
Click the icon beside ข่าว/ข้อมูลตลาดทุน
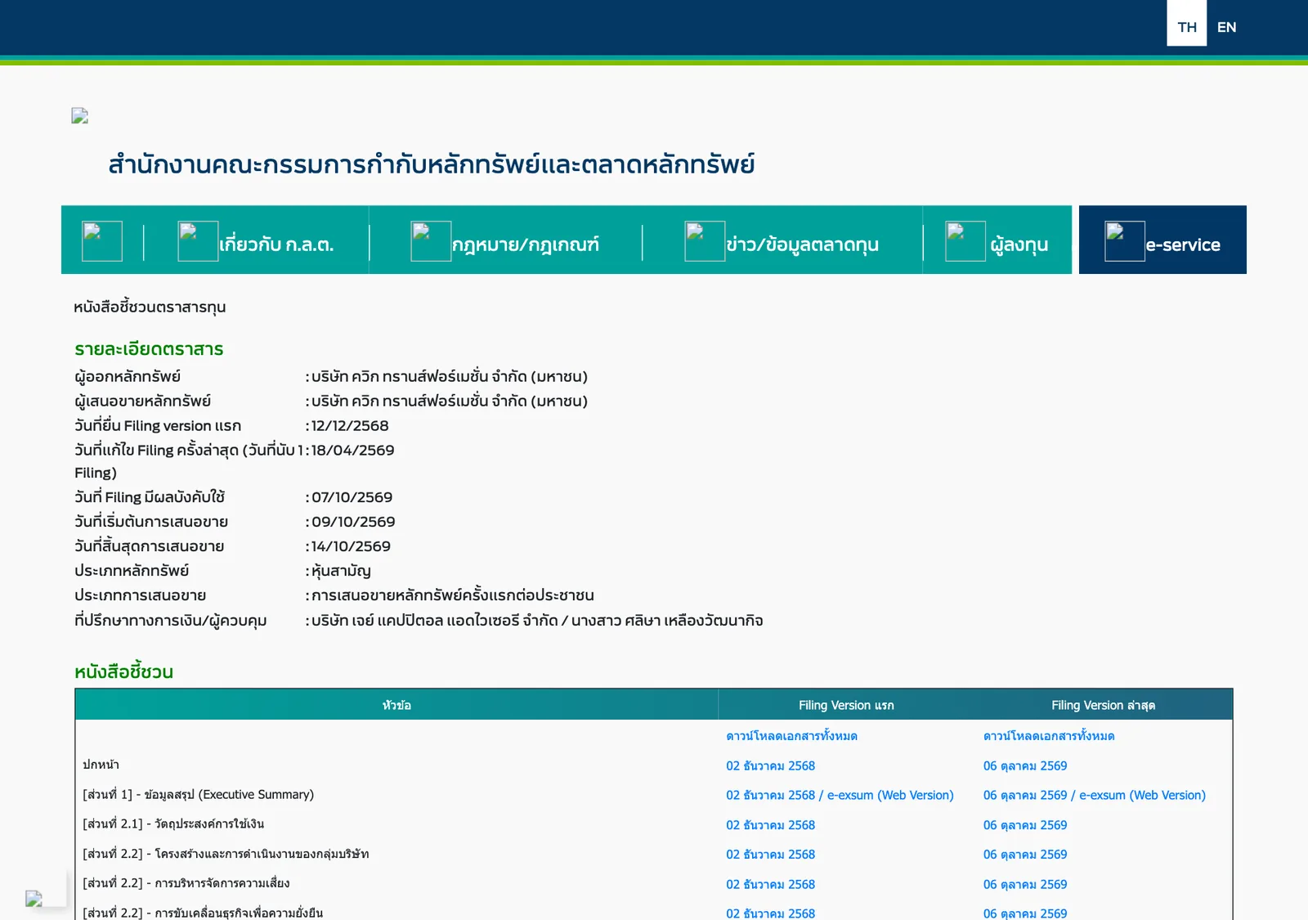point(705,241)
